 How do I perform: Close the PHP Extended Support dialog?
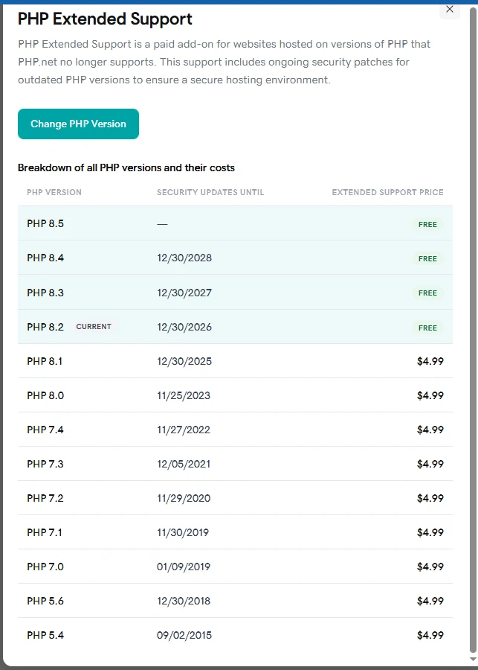pos(450,10)
